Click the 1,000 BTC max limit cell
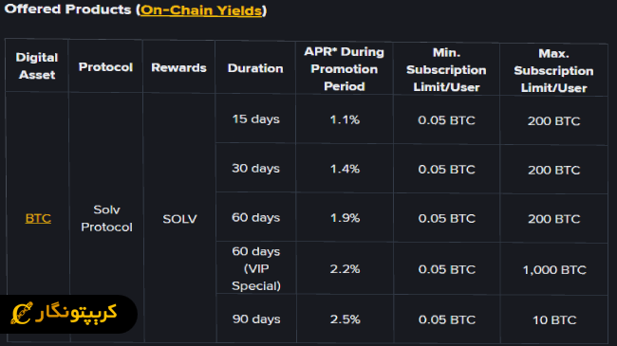Image resolution: width=617 pixels, height=346 pixels. coord(554,270)
